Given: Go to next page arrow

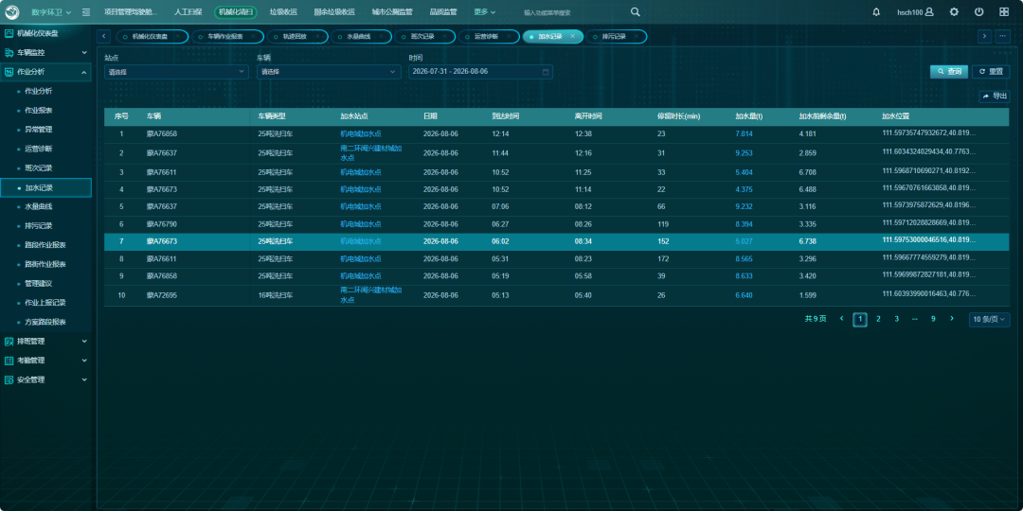Looking at the screenshot, I should click(x=952, y=320).
